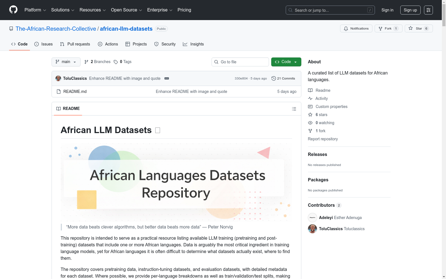
Task: Open Platform dropdown menu
Action: click(x=35, y=10)
